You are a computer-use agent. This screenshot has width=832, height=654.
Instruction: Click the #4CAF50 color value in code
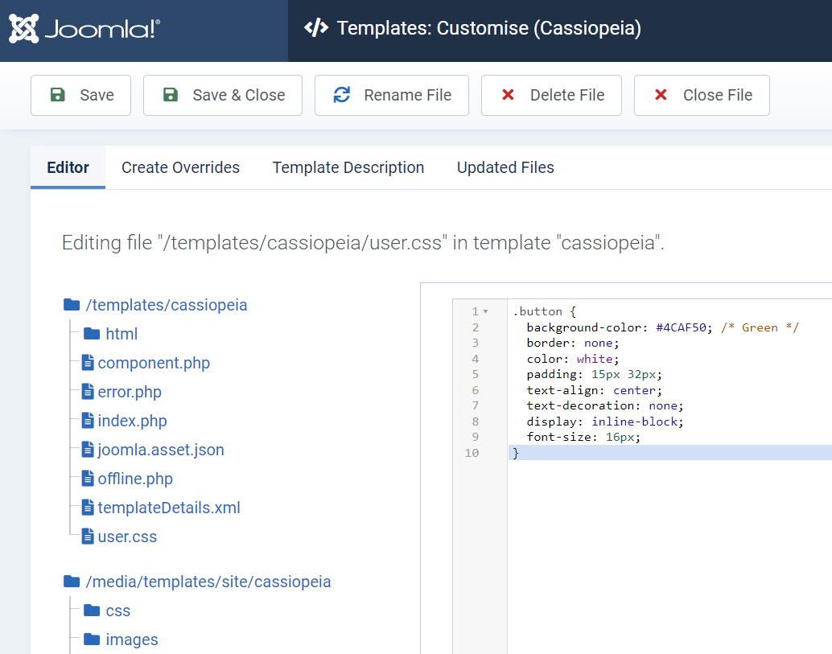(681, 327)
